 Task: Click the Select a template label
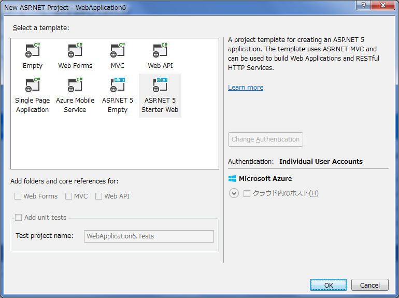click(x=41, y=28)
